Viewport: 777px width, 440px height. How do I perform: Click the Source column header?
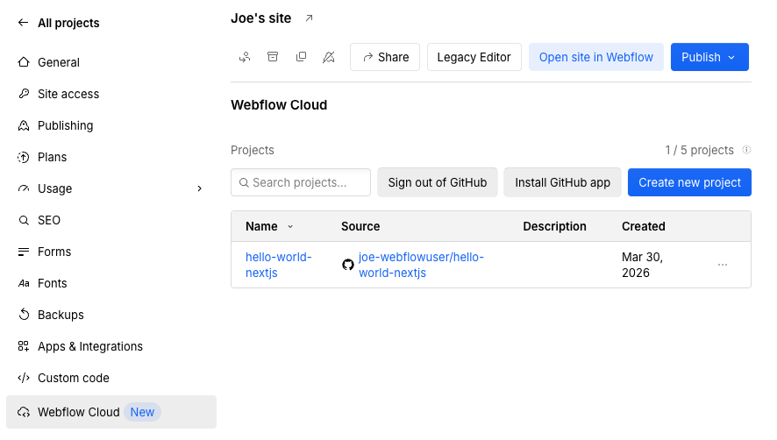click(x=360, y=226)
